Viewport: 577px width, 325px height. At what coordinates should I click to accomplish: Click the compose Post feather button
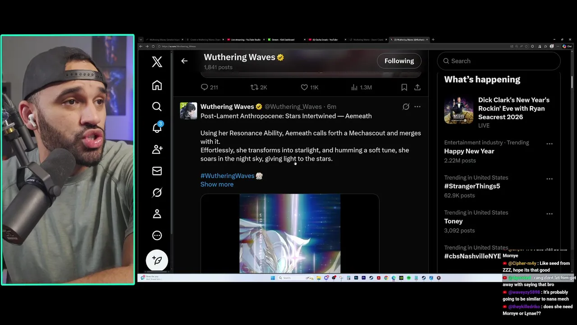pyautogui.click(x=157, y=260)
